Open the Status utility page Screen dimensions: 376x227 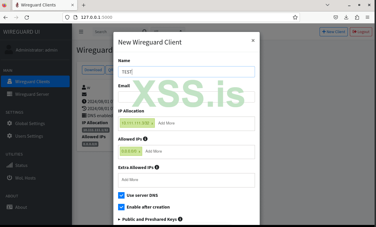(x=35, y=165)
